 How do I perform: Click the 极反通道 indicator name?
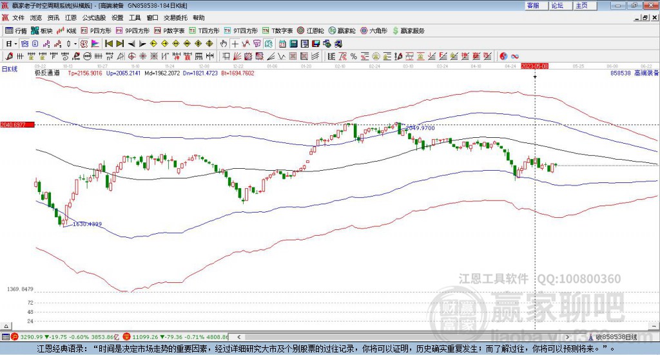click(x=47, y=73)
